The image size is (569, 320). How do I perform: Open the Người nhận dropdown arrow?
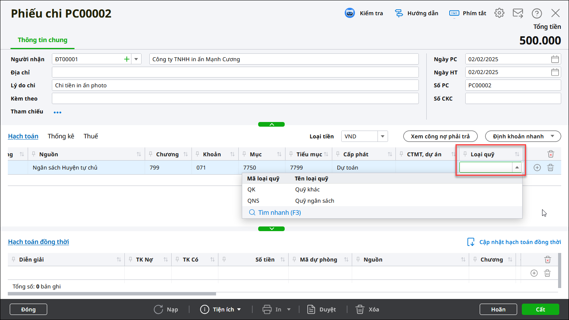(x=136, y=59)
